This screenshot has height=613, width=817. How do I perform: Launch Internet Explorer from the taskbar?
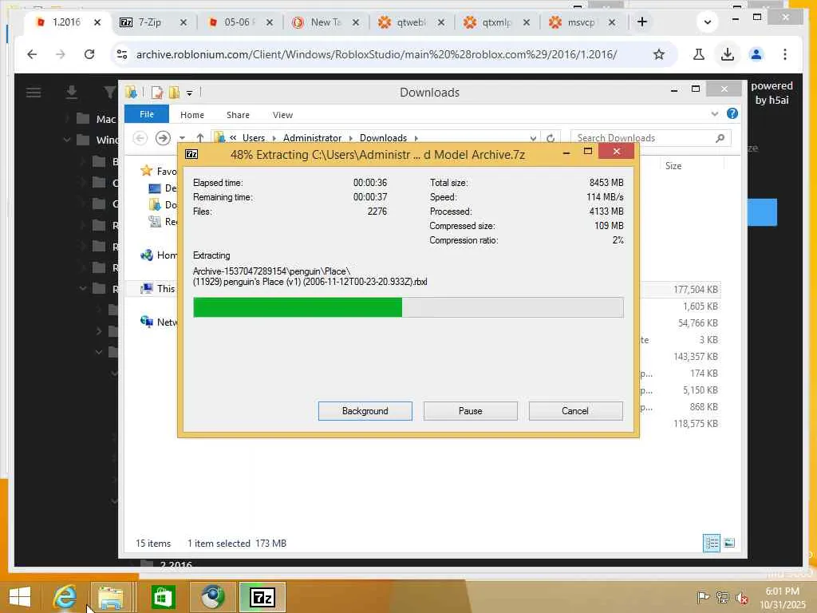pyautogui.click(x=65, y=596)
